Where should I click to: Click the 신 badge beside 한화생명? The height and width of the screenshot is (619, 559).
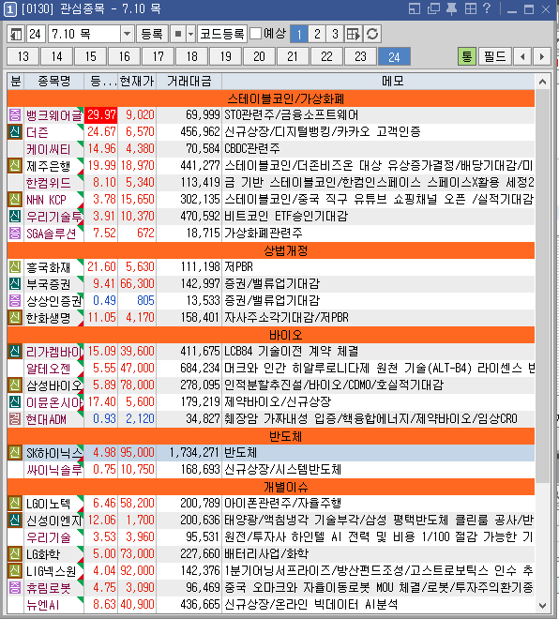pos(15,317)
